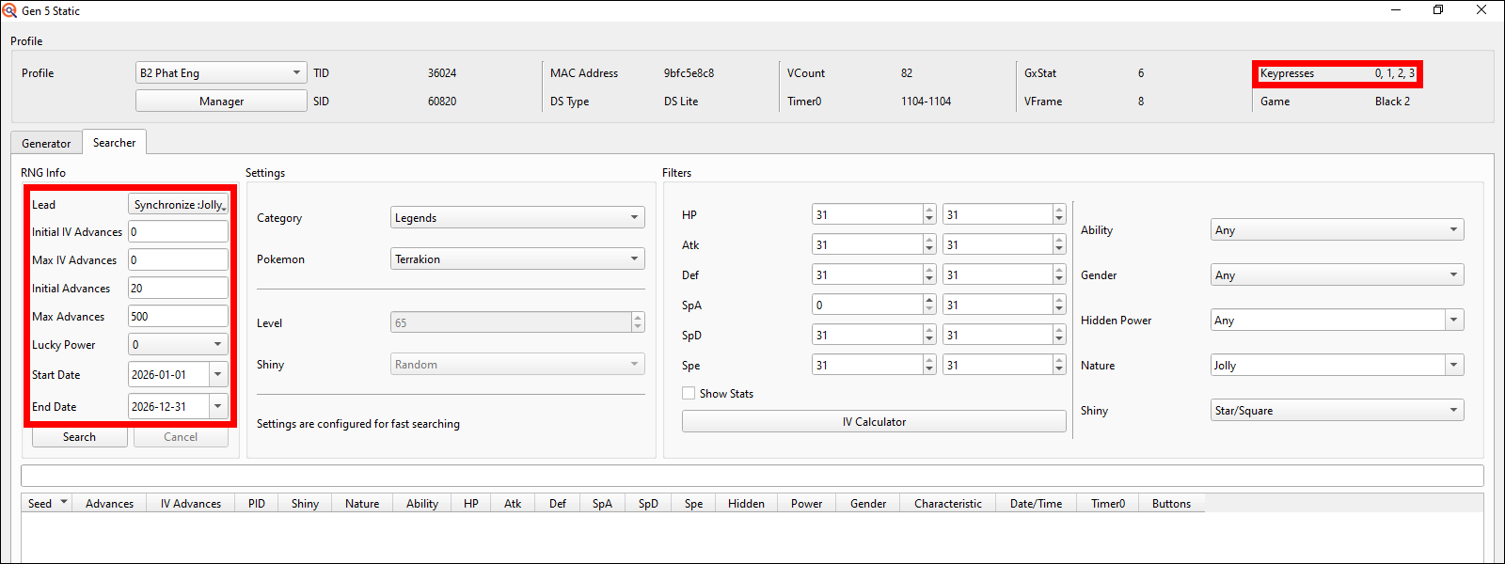Open the Gender filter dropdown
The width and height of the screenshot is (1505, 564).
click(1337, 274)
